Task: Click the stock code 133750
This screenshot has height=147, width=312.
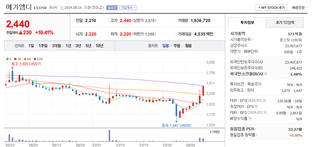Action: click(40, 8)
